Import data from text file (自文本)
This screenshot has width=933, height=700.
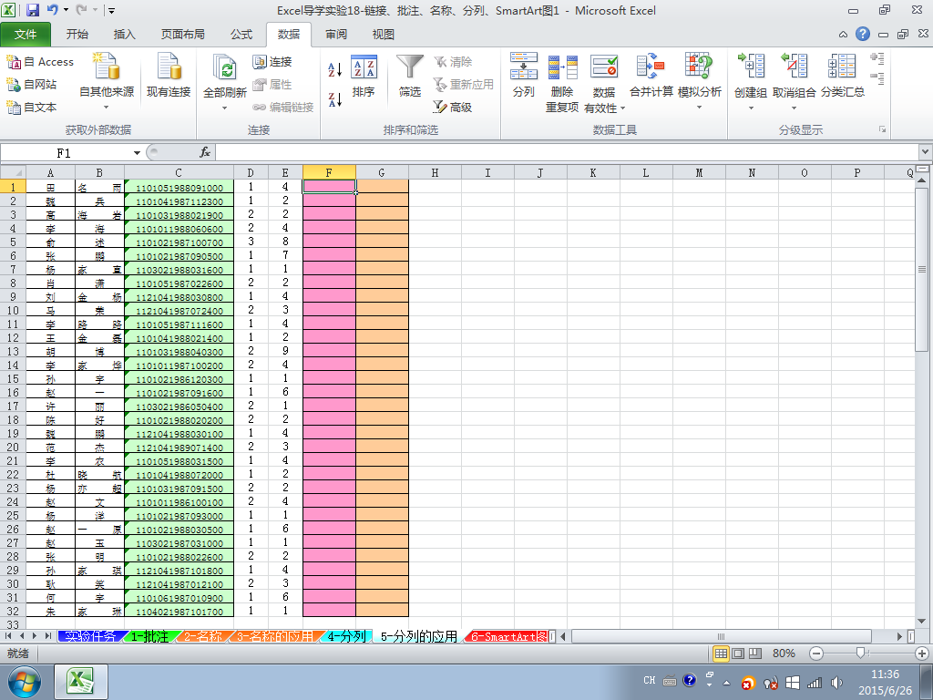pos(32,108)
